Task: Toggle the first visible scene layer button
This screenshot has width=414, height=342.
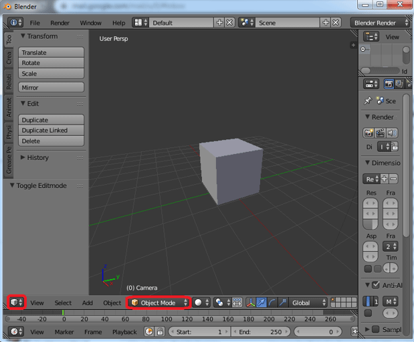Action: coord(333,300)
